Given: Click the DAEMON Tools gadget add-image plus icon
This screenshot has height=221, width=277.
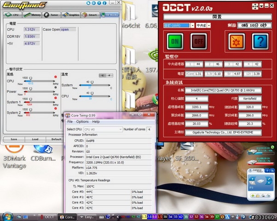Looking at the screenshot, I should coord(253,196).
